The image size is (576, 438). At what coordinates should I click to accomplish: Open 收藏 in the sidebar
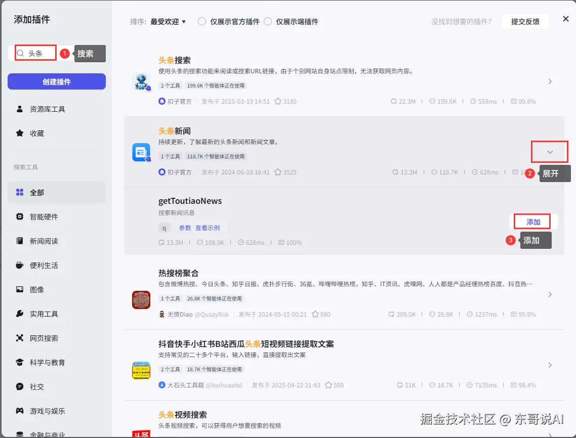(x=57, y=134)
